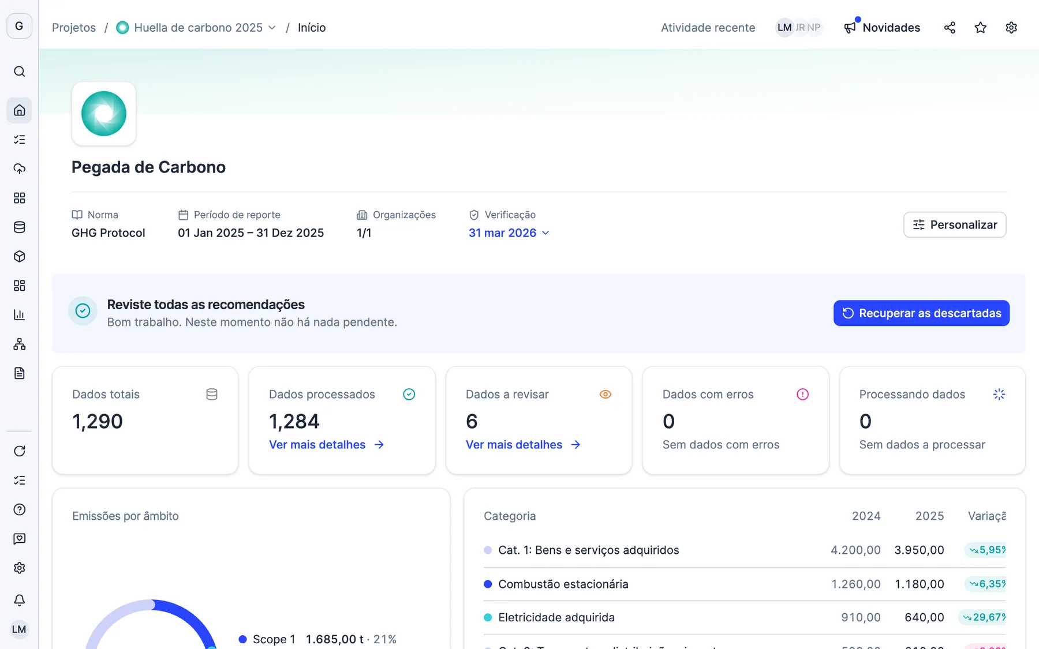Open the search icon in sidebar
This screenshot has width=1039, height=649.
click(x=19, y=72)
